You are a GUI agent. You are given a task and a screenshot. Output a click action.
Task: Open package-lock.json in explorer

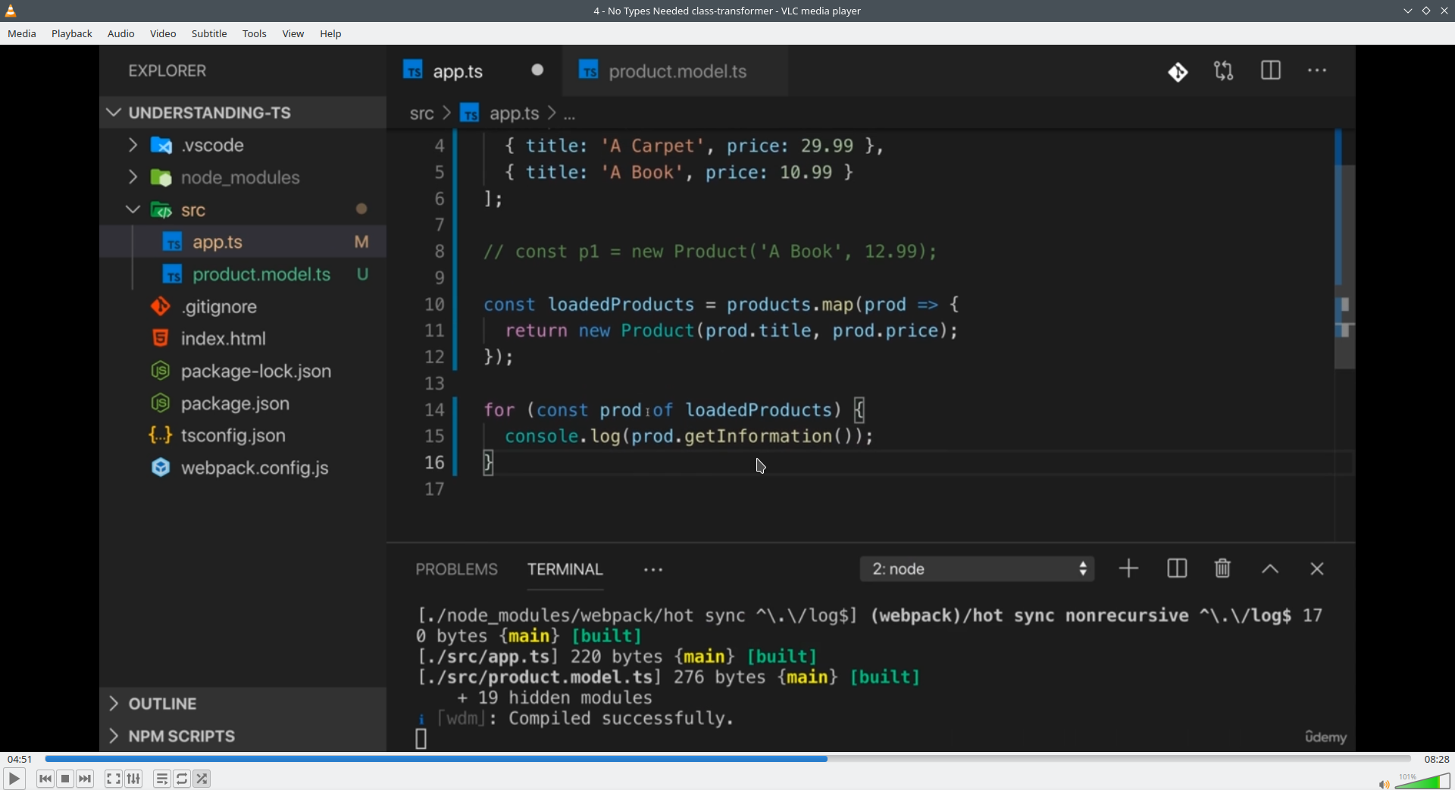pos(242,371)
